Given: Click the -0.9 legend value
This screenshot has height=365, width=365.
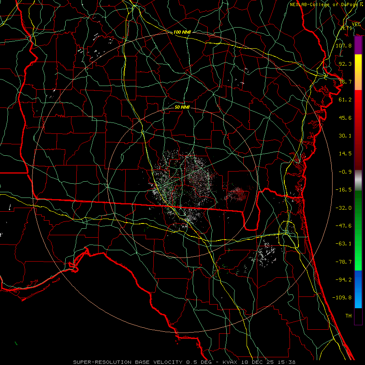Looking at the screenshot, I should tap(345, 172).
